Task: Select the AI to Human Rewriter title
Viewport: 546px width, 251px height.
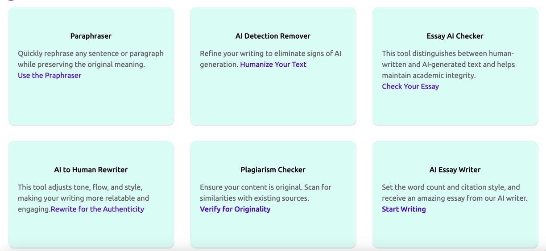Action: (x=91, y=170)
